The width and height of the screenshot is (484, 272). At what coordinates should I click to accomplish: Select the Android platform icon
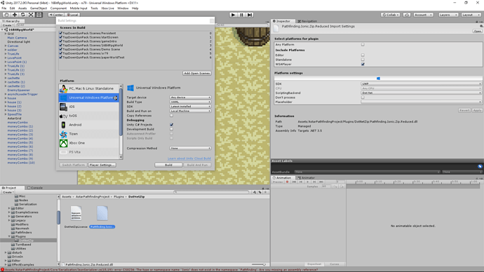pos(64,125)
